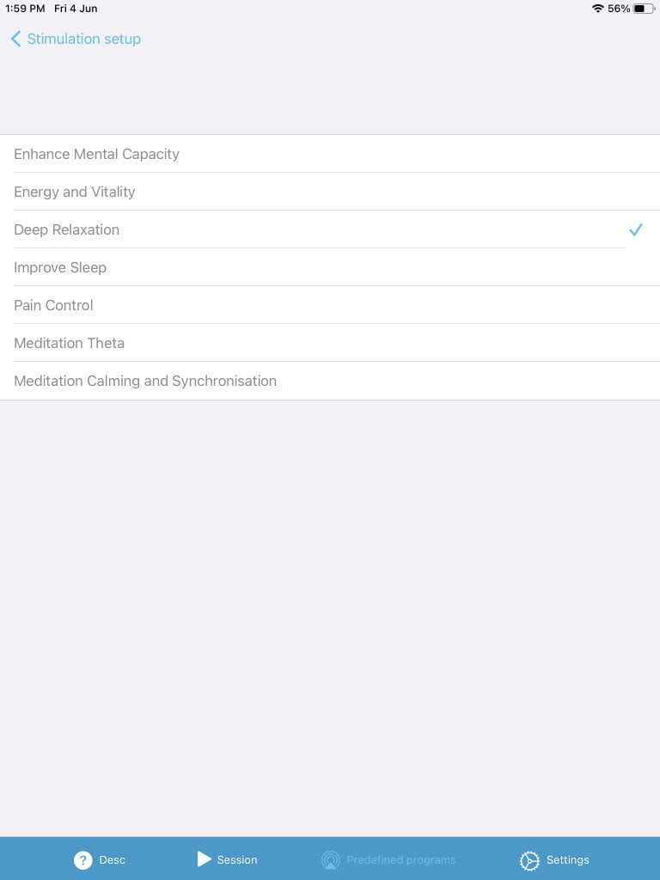Tap the Desc question mark icon
660x880 pixels.
pos(82,859)
